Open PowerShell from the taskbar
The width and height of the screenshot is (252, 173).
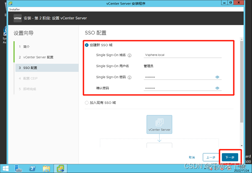(x=32, y=169)
